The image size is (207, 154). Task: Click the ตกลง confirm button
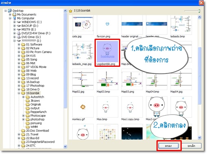point(168,146)
